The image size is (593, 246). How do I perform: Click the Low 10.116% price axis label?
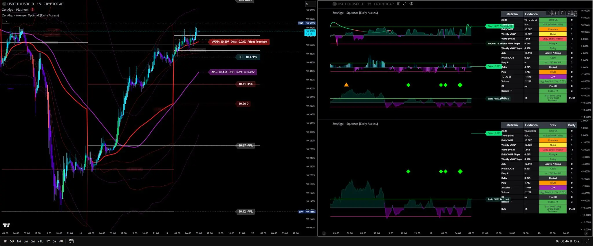click(307, 212)
